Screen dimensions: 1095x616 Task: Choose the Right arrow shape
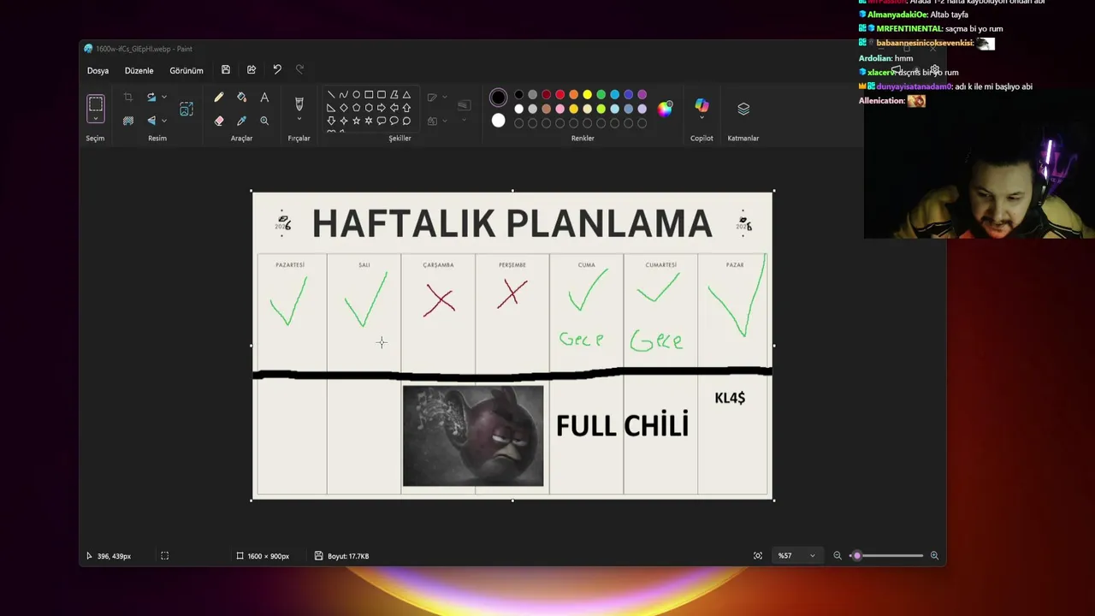(382, 108)
